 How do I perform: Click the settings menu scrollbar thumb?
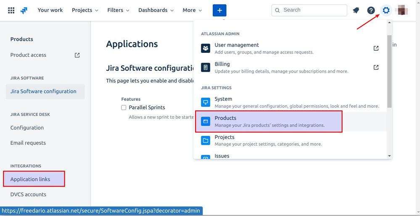pos(389,71)
